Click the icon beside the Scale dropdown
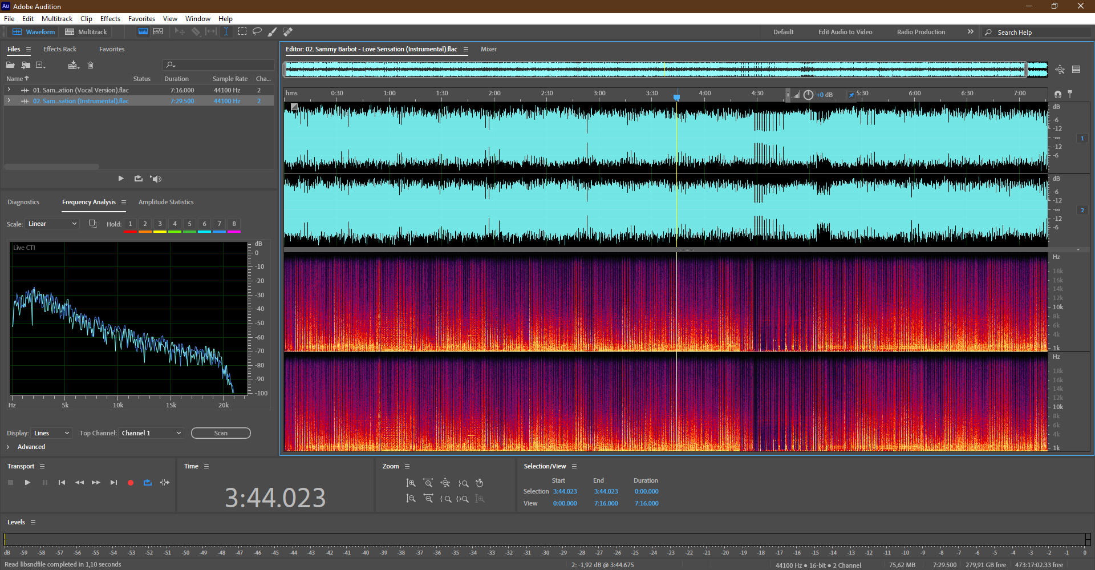 point(92,224)
